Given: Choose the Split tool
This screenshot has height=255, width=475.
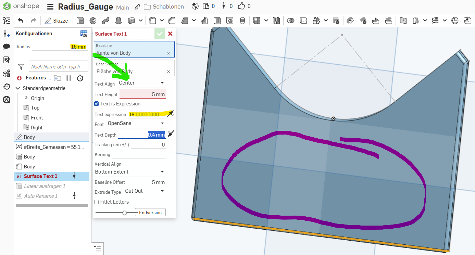Looking at the screenshot, I should pyautogui.click(x=303, y=21).
